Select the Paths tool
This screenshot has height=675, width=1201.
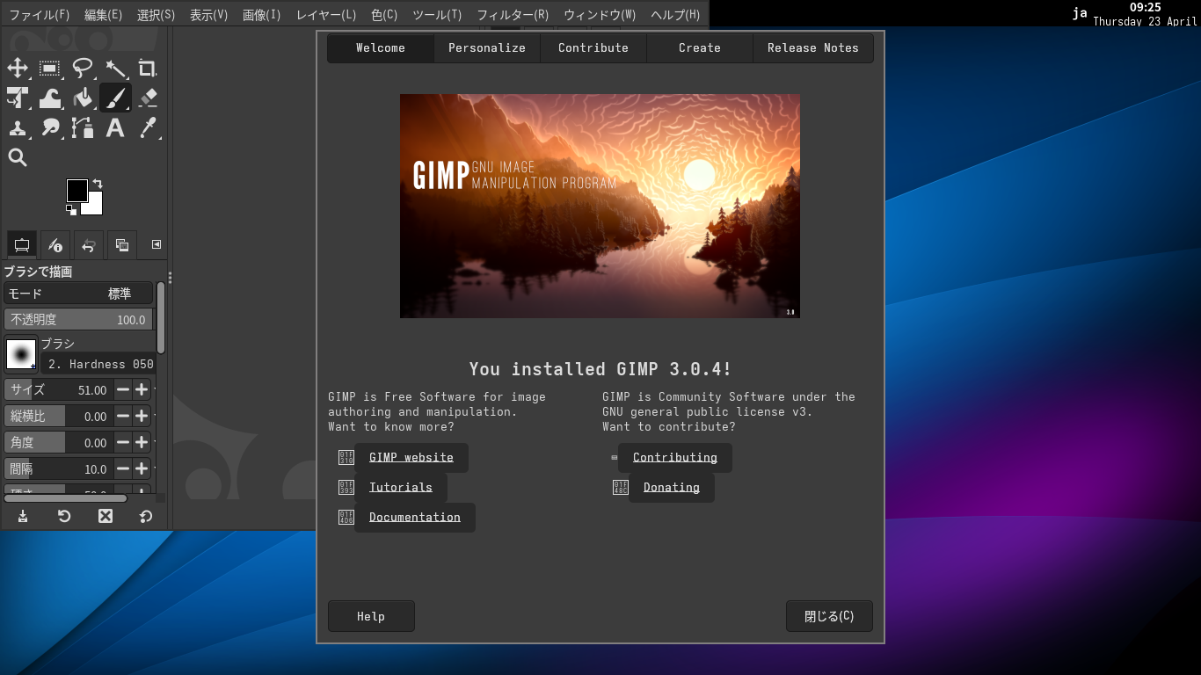pos(83,128)
